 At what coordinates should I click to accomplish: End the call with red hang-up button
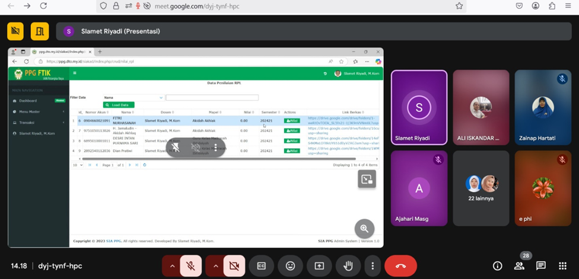pos(400,266)
